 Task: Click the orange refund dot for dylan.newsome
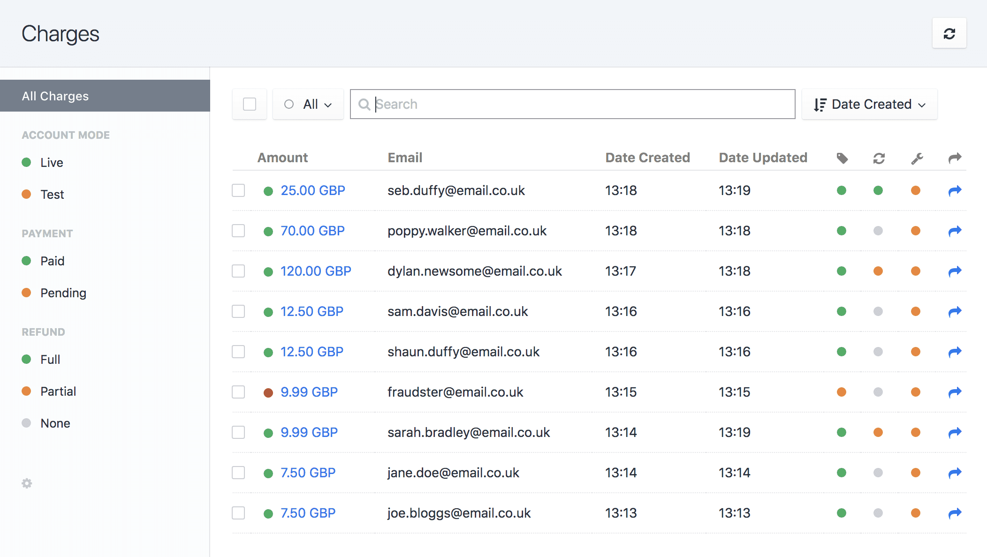878,271
